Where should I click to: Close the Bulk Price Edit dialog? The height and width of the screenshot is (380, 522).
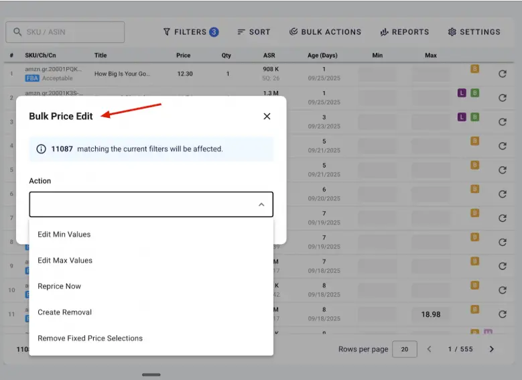267,116
